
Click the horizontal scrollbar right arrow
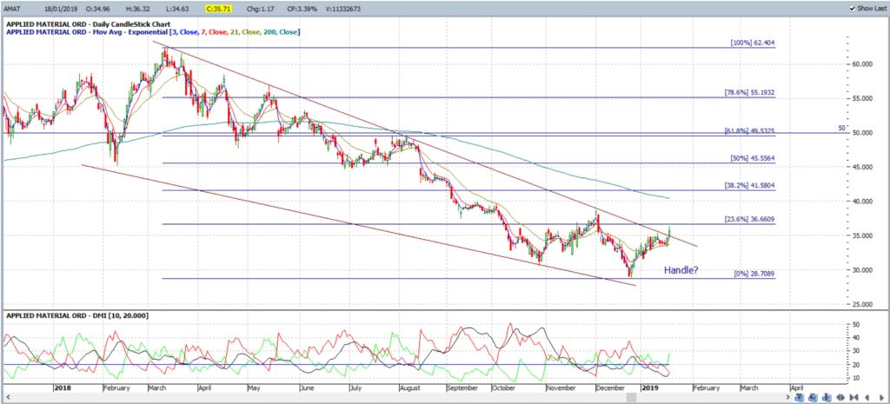pyautogui.click(x=787, y=397)
